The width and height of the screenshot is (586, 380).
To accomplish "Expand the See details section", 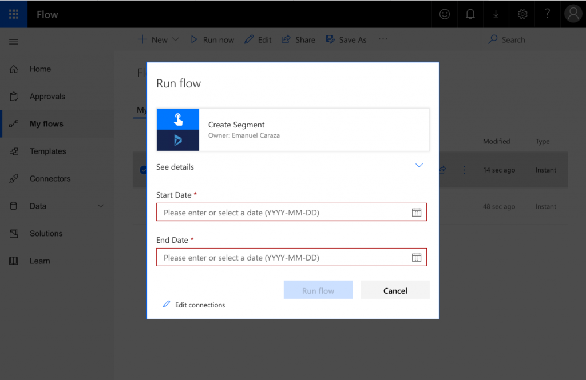I will click(419, 165).
